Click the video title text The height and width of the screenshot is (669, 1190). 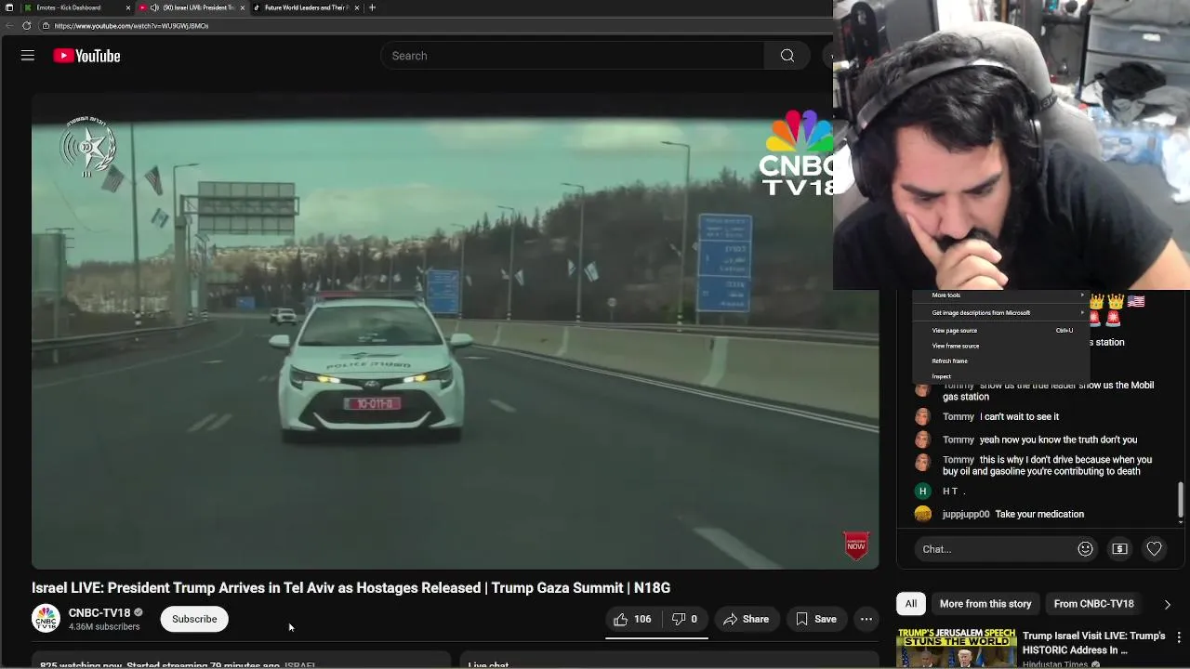[350, 587]
